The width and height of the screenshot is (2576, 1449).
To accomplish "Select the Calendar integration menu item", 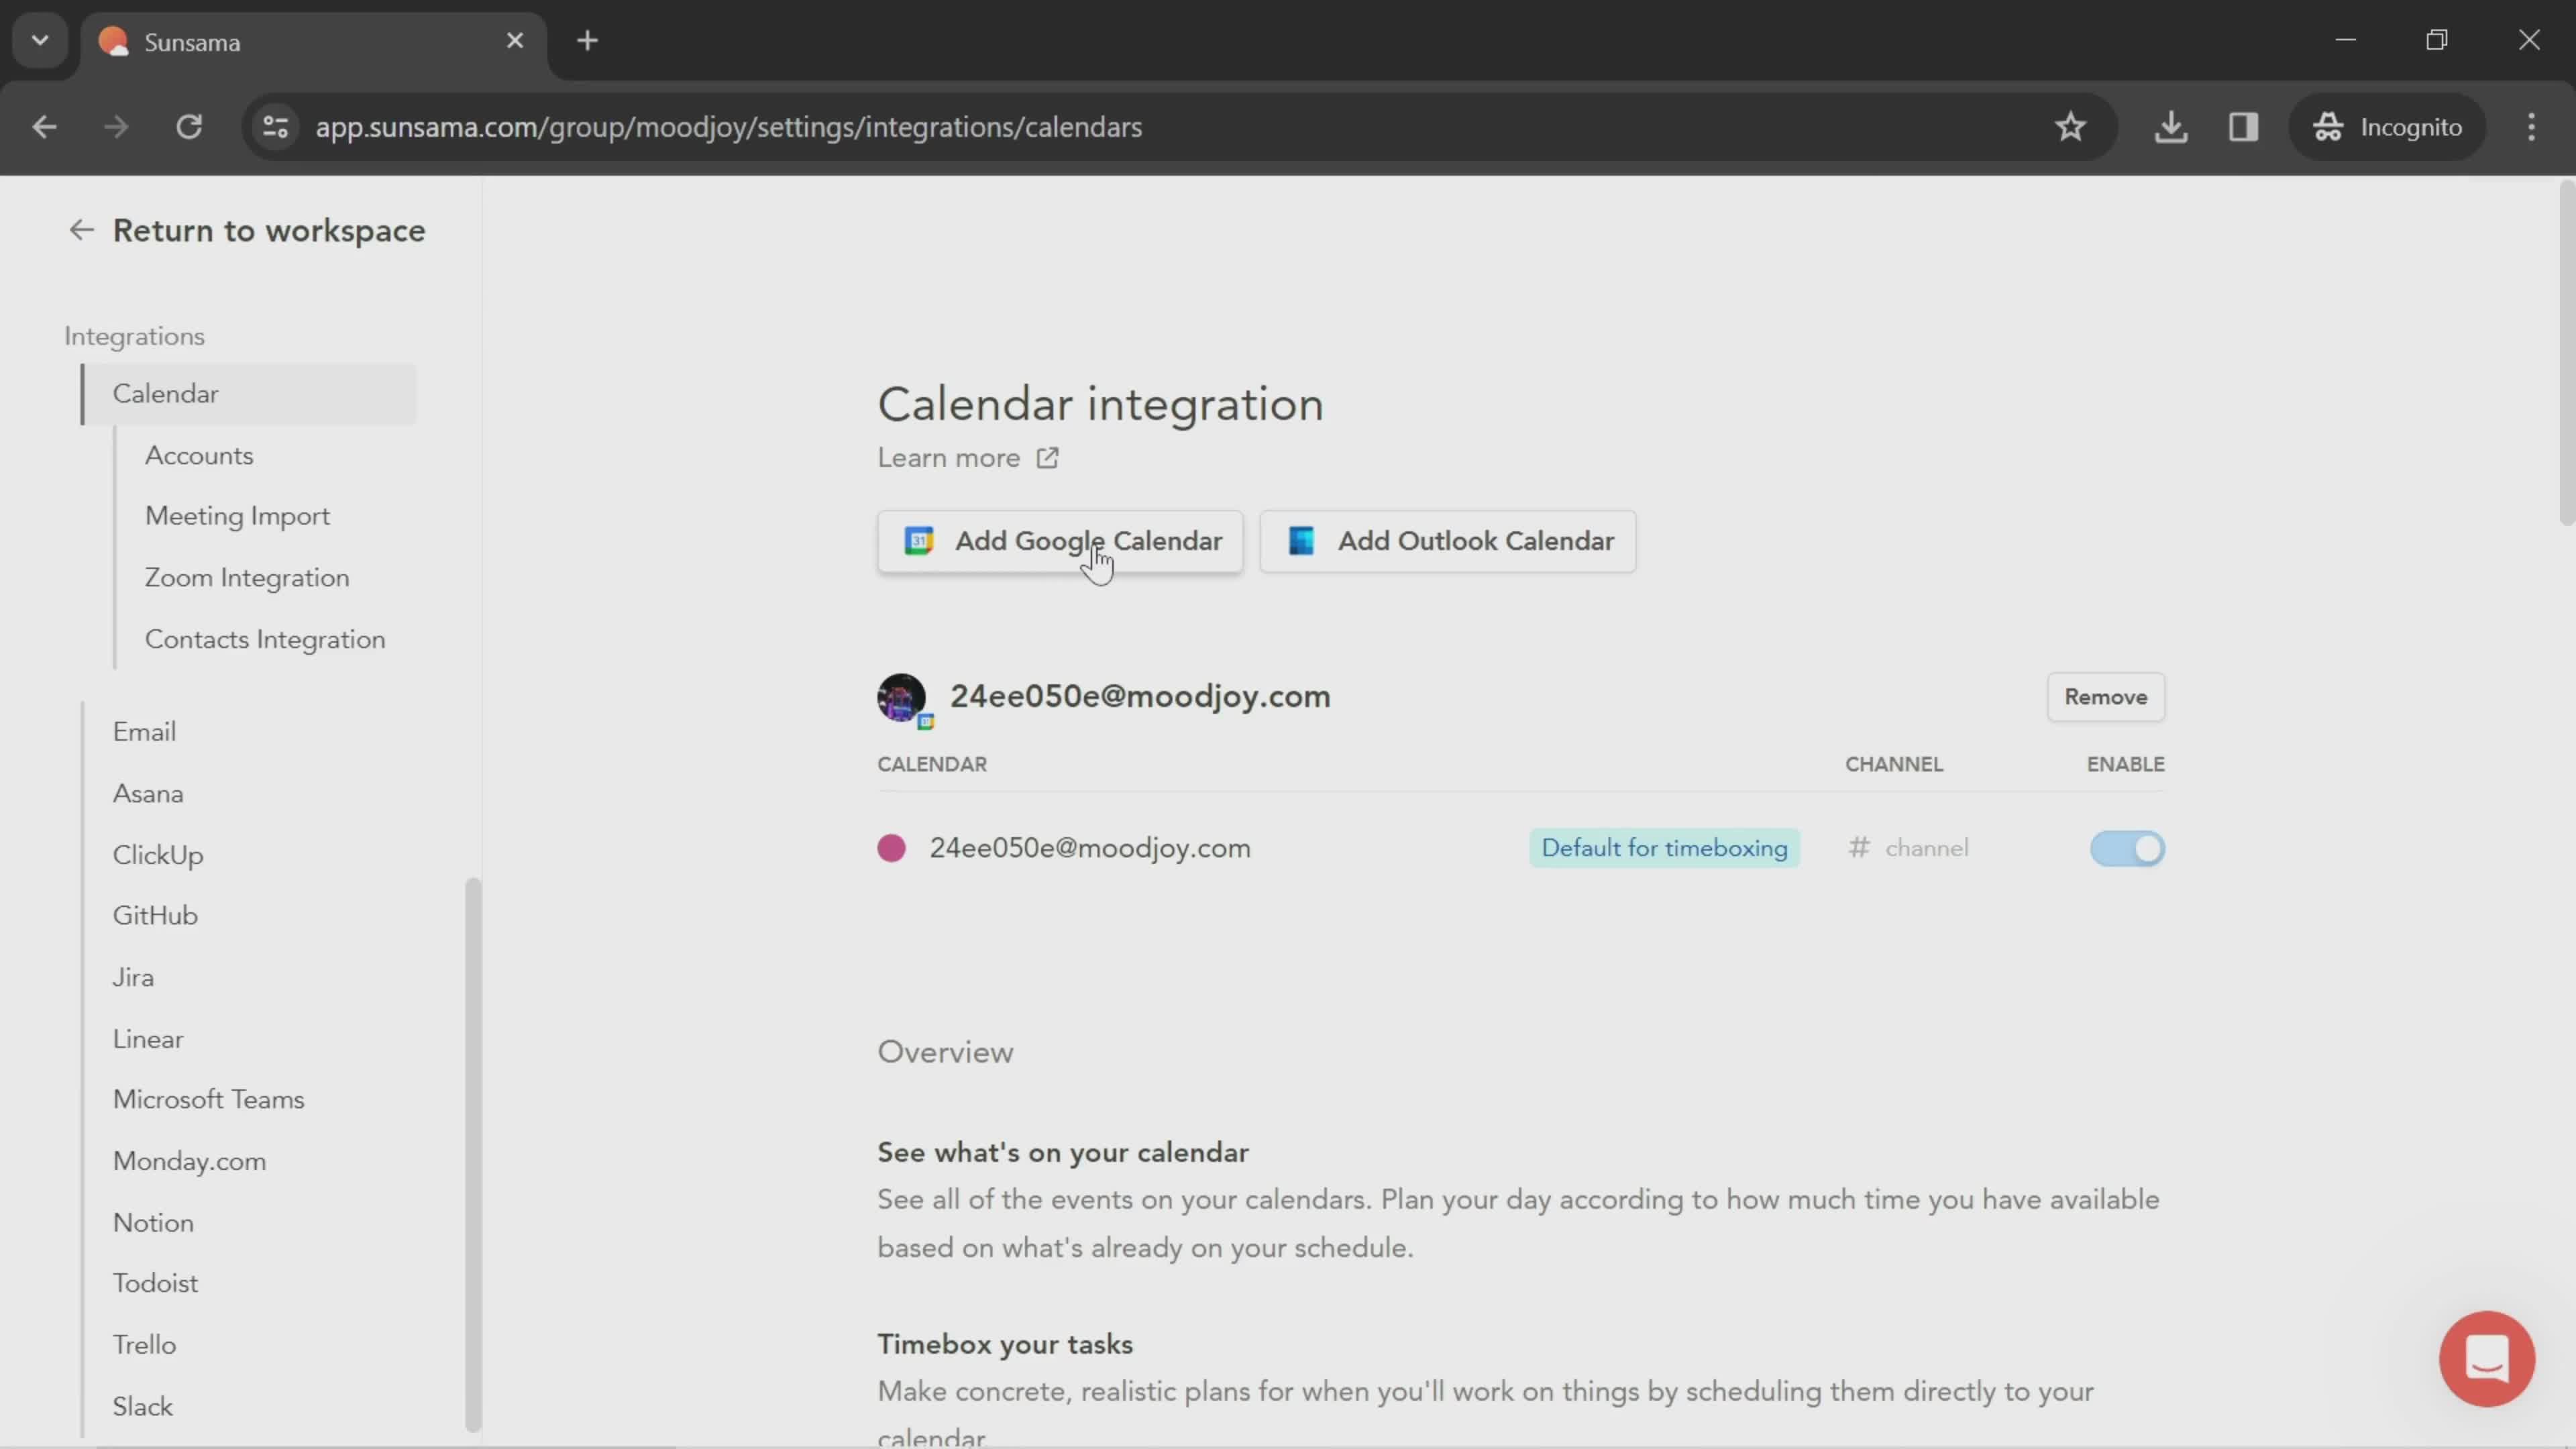I will point(164,392).
